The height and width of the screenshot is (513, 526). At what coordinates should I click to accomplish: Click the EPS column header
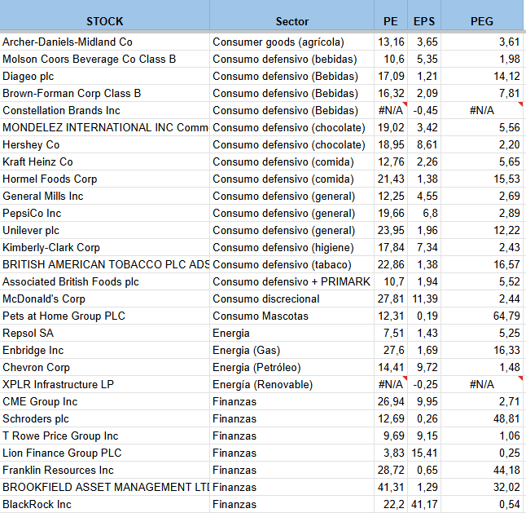point(424,15)
